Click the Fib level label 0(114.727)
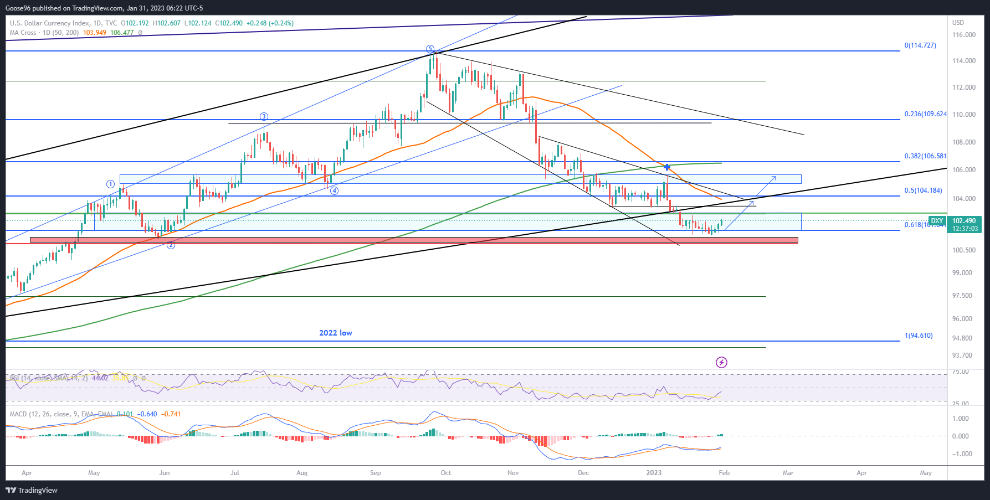990x500 pixels. pyautogui.click(x=920, y=45)
